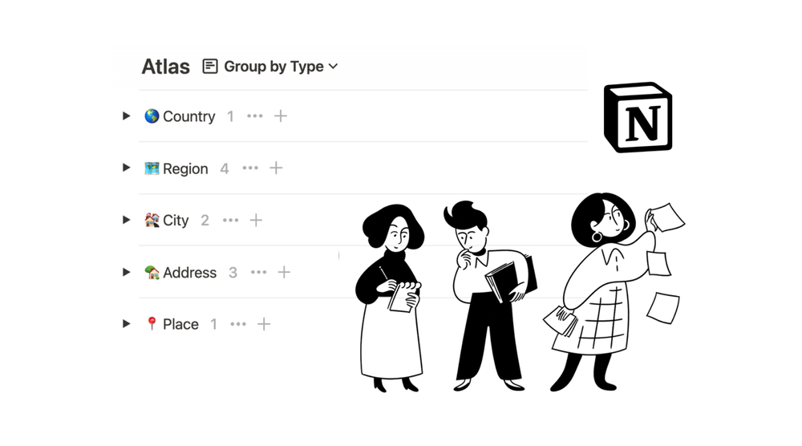Viewport: 802px width, 446px height.
Task: Add a new item to Region group
Action: 276,168
